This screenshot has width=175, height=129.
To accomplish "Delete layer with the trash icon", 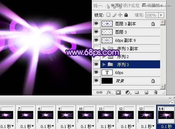I will [x=156, y=92].
